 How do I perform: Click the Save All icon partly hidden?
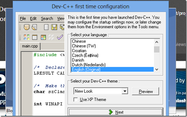[62, 27]
